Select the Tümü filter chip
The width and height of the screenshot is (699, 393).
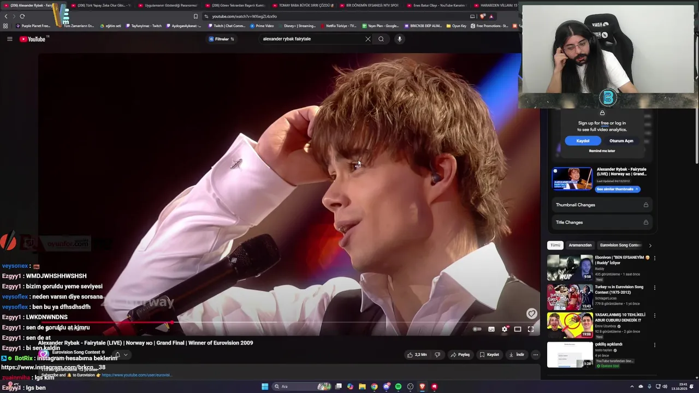(555, 245)
